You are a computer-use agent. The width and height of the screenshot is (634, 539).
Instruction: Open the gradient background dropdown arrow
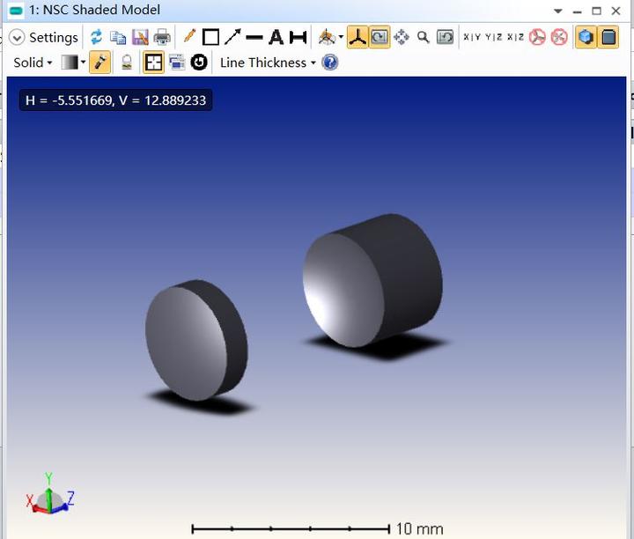pyautogui.click(x=83, y=62)
